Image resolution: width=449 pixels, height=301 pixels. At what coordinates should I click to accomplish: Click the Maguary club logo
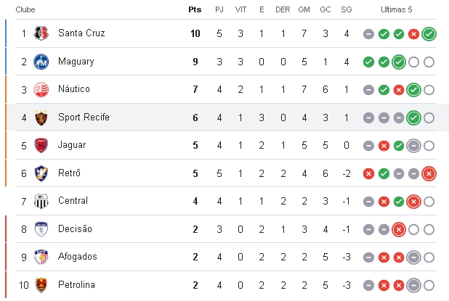41,62
